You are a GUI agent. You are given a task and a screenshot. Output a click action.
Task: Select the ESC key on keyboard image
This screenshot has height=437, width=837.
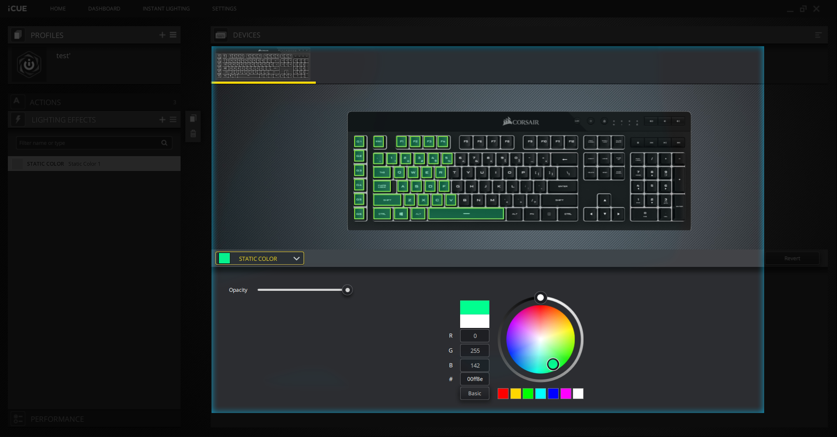point(379,142)
